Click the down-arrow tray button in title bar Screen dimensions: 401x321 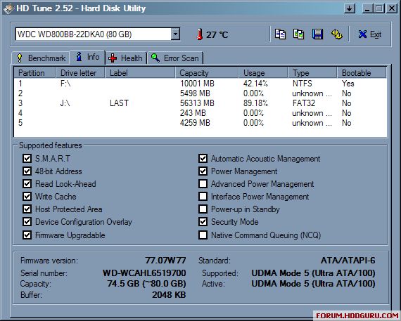pos(350,8)
